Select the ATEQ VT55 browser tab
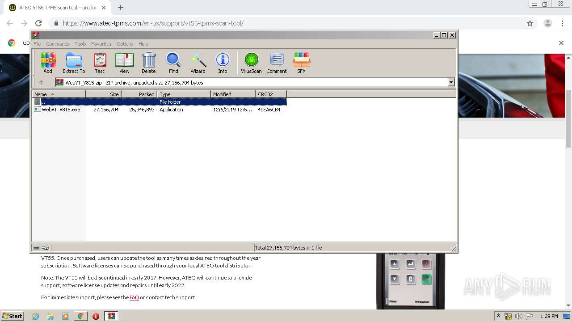This screenshot has width=572, height=322. 58,8
